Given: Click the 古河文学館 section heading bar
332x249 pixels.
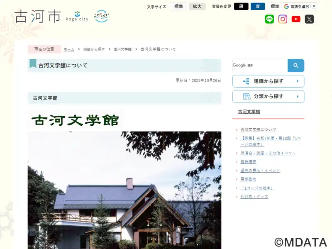Looking at the screenshot, I should pyautogui.click(x=124, y=98).
